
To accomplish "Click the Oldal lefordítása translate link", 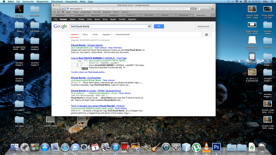I will (115, 48).
